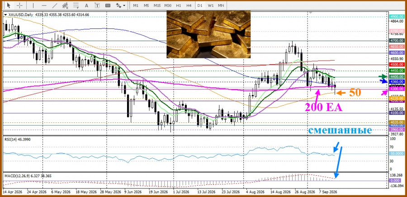This screenshot has width=407, height=197.
Task: Click the MACD(12,26,9) indicator label
Action: coord(28,176)
